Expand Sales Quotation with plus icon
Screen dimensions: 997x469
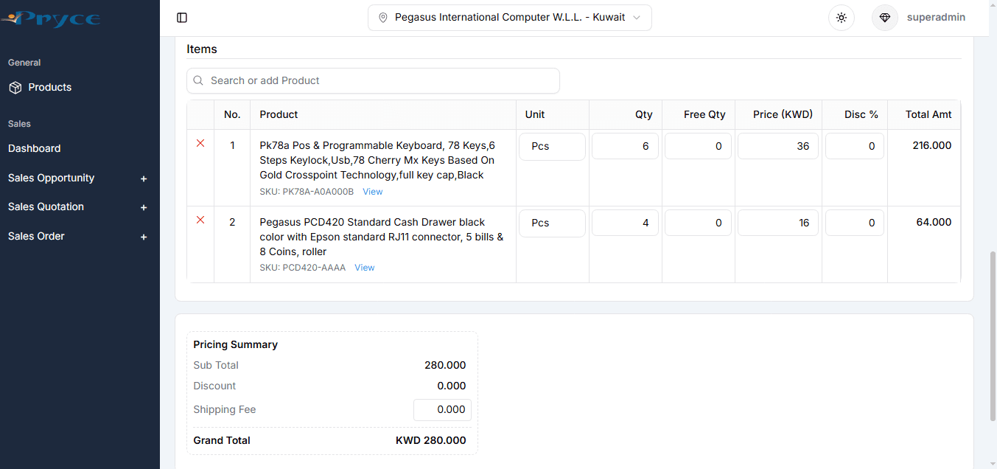point(143,207)
